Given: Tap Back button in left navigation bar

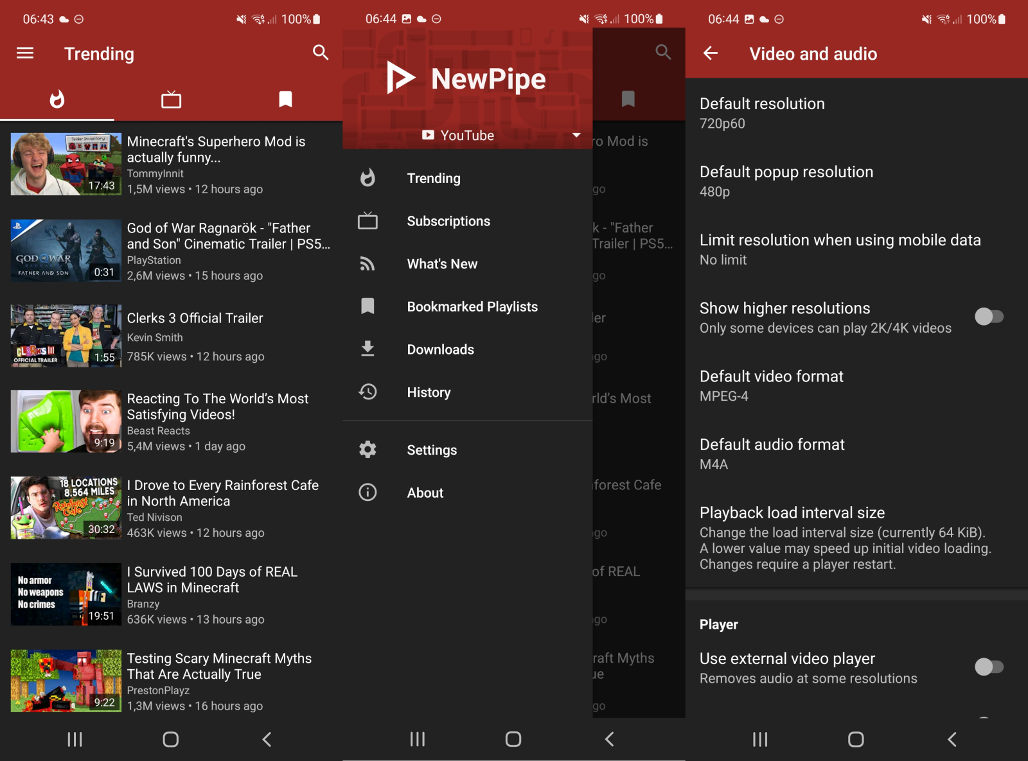Looking at the screenshot, I should pos(267,739).
